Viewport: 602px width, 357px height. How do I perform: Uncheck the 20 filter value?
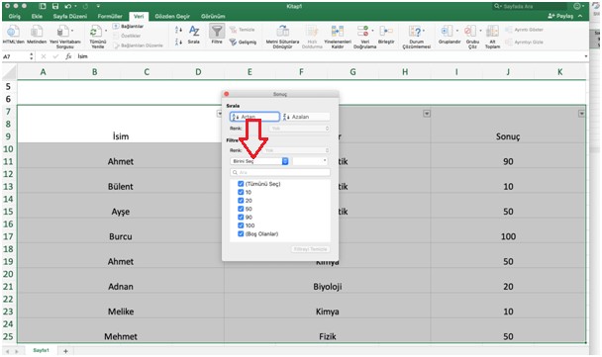[x=241, y=201]
